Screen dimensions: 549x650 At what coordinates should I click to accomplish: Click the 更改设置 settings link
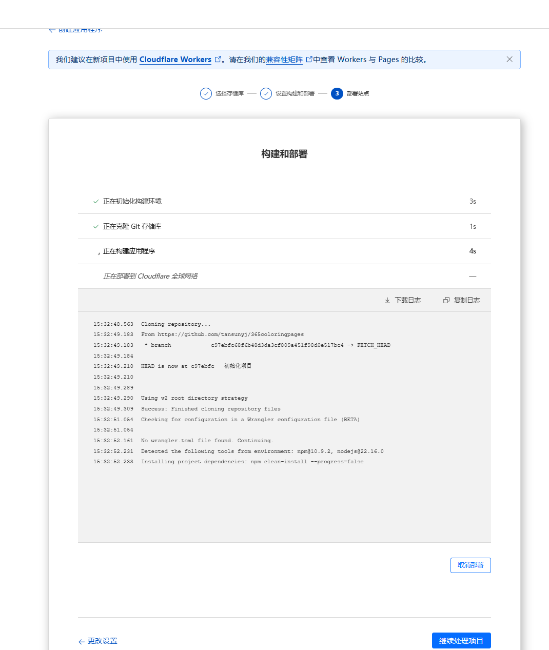click(x=102, y=641)
